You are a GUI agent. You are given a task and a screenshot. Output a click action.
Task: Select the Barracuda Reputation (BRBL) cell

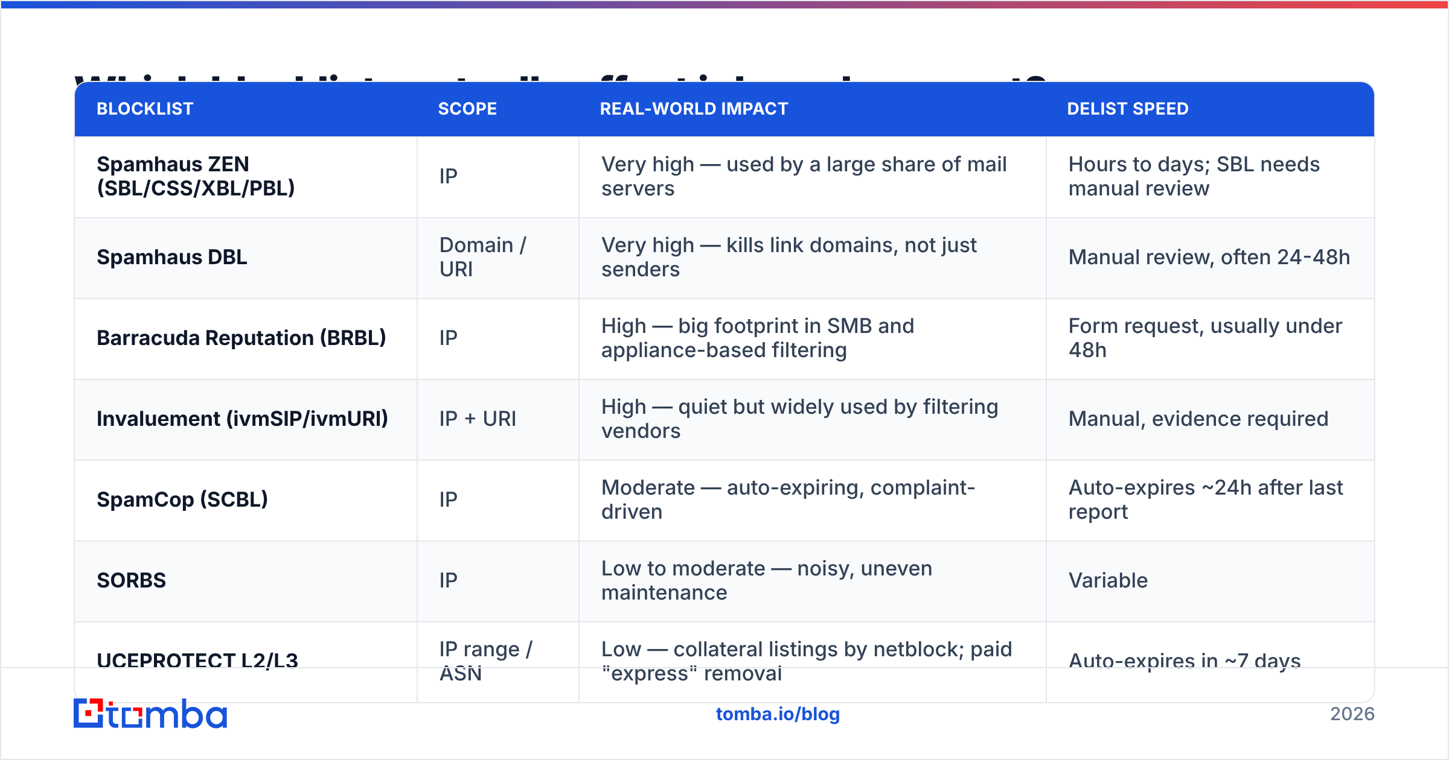246,338
